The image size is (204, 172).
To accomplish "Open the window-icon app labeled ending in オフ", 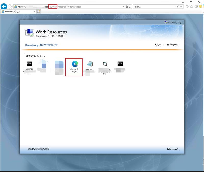I will pos(105,68).
